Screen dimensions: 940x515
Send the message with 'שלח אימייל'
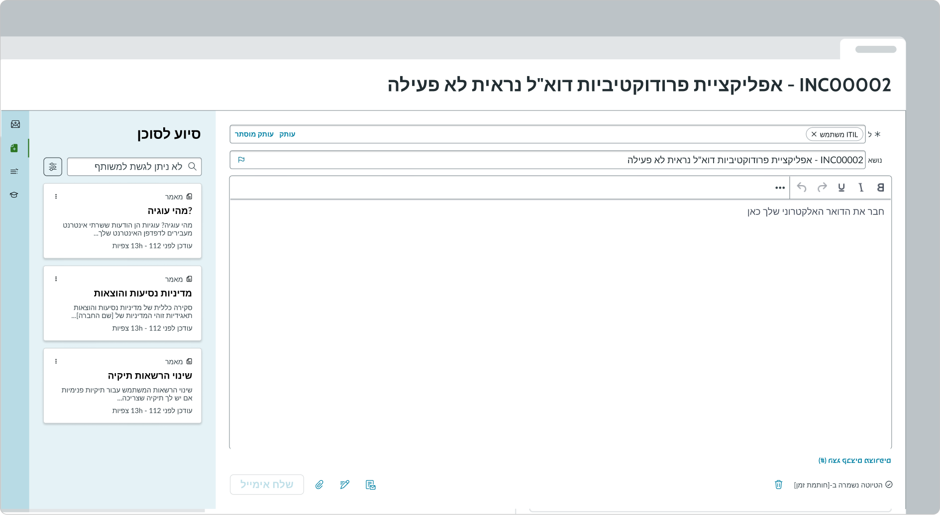(267, 484)
